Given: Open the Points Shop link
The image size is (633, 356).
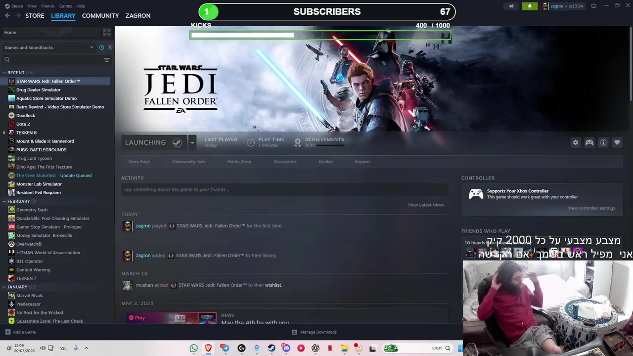Looking at the screenshot, I should click(x=239, y=162).
